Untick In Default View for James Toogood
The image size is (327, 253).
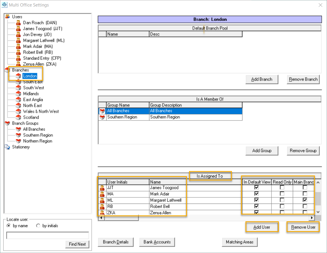pos(256,187)
